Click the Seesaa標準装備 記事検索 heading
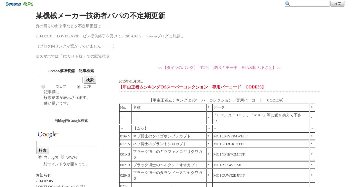Image resolution: width=356 pixels, height=187 pixels. [x=71, y=71]
